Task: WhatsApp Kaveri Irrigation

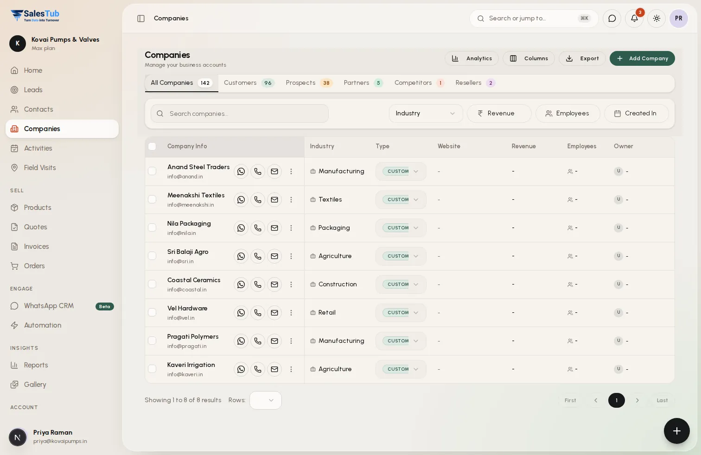Action: (241, 369)
